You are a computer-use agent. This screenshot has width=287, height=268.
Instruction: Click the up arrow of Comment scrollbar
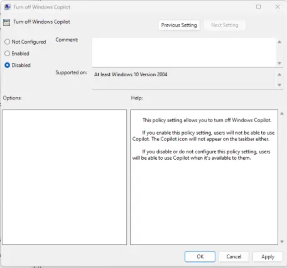(279, 42)
